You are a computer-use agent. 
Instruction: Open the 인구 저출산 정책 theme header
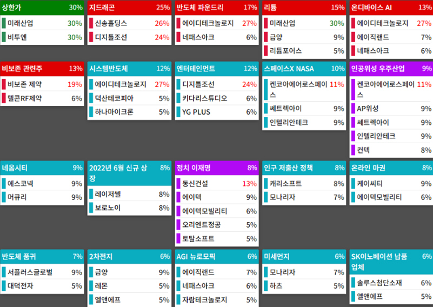304,168
